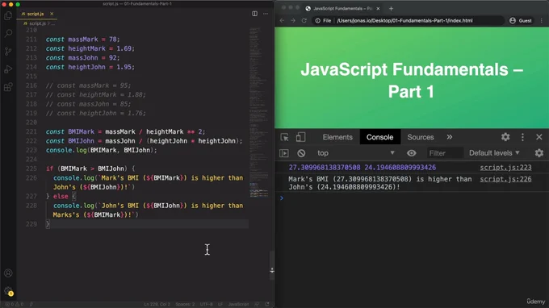
Task: Toggle the device toolbar in DevTools
Action: [300, 137]
